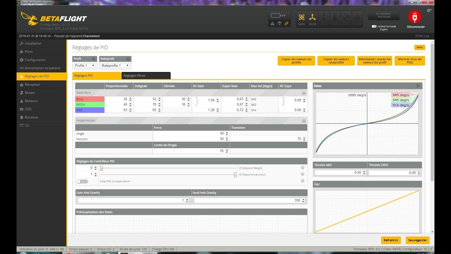
Task: Toggle Vbat PID Compensation switch
Action: point(82,181)
